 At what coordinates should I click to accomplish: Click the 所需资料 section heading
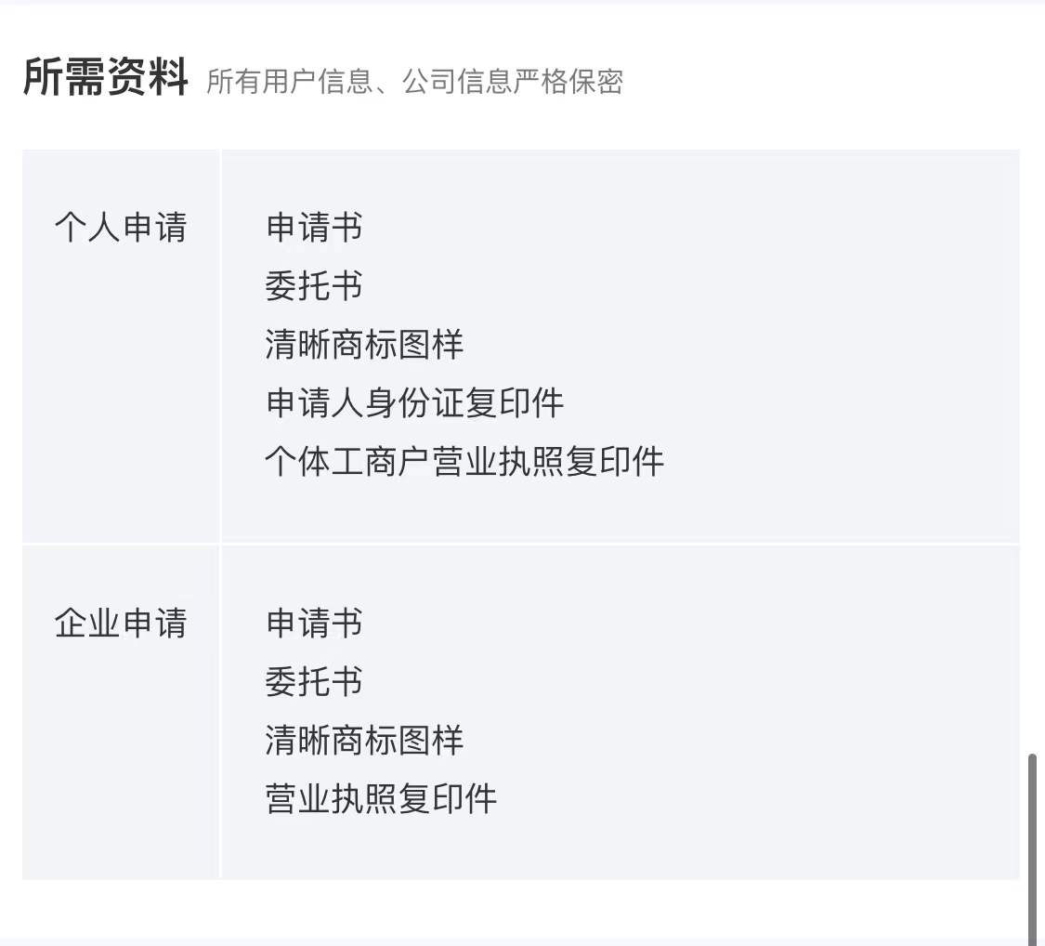(x=106, y=78)
